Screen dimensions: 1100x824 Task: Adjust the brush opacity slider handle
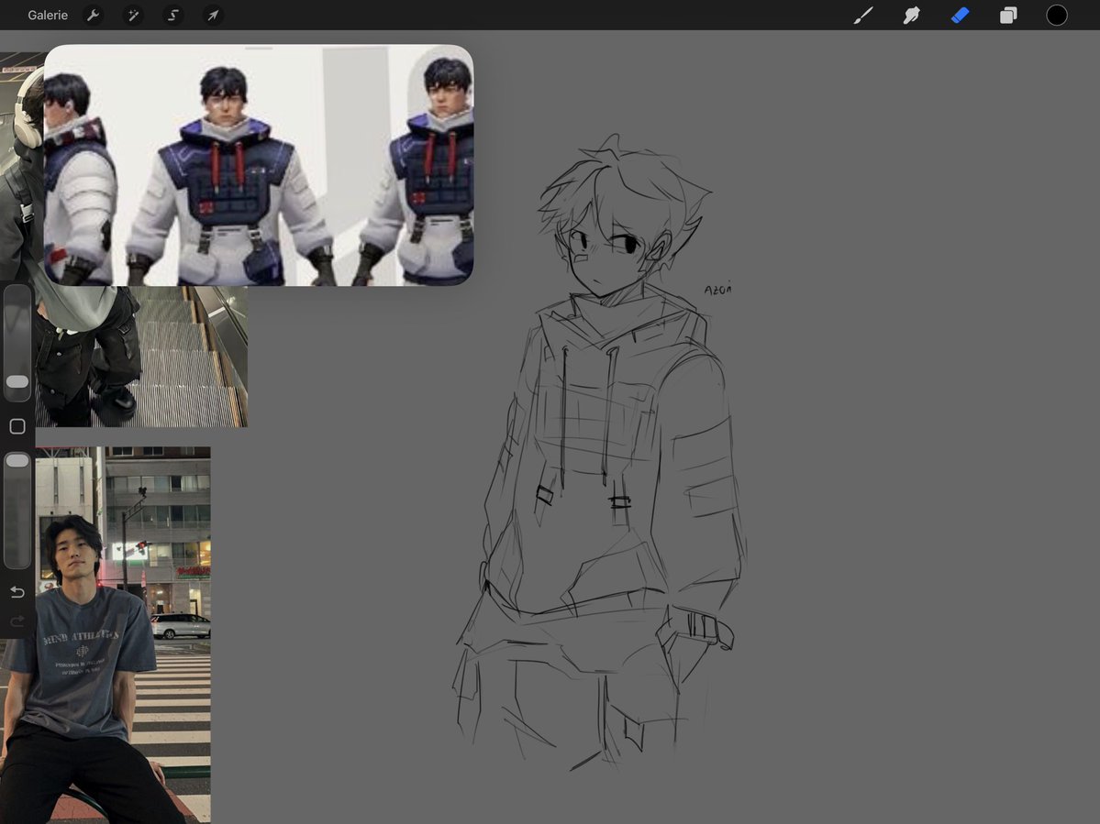tap(17, 460)
